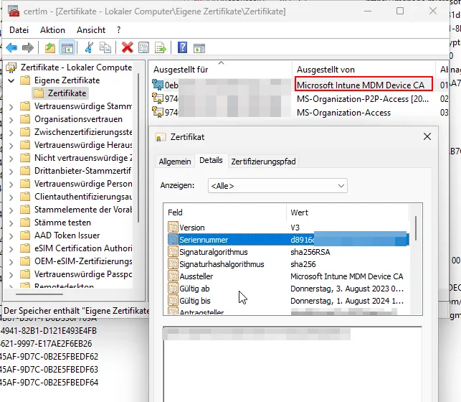Click the Cut scissors toolbar icon

(89, 47)
